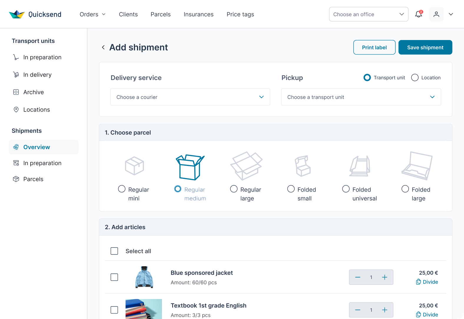Click the jacket quantity value field
The height and width of the screenshot is (319, 464).
tap(371, 277)
